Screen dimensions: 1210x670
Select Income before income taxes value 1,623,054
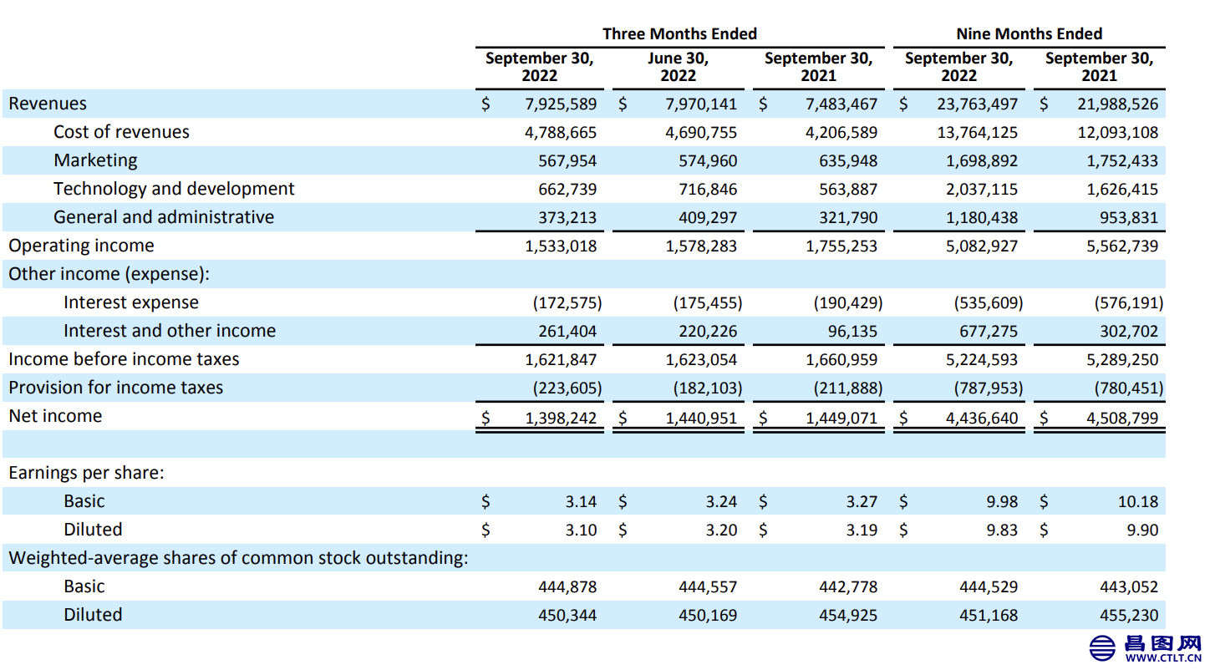702,360
